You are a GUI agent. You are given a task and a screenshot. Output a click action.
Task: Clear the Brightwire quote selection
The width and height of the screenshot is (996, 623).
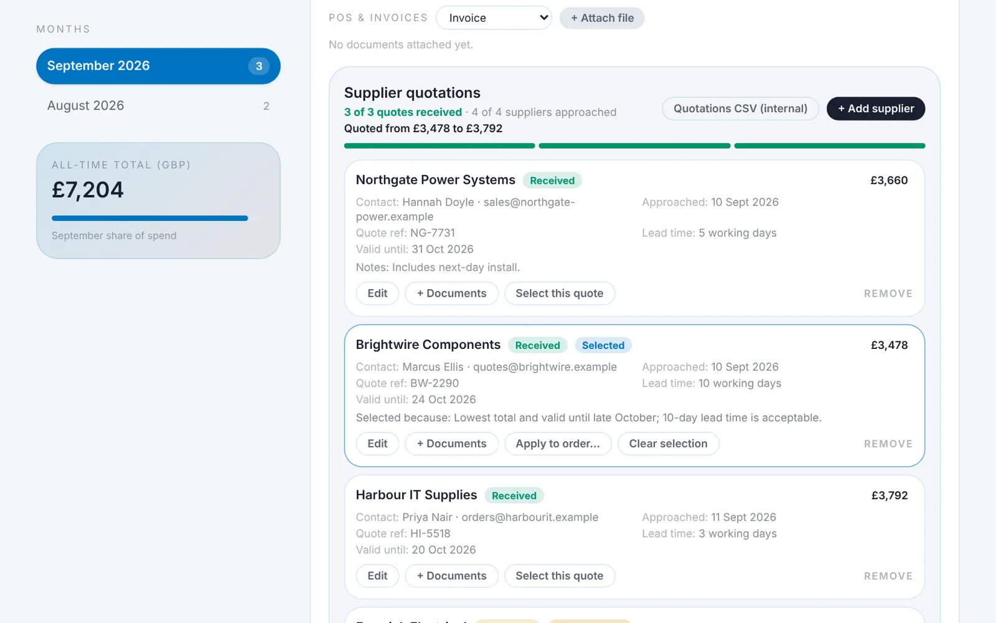click(668, 444)
